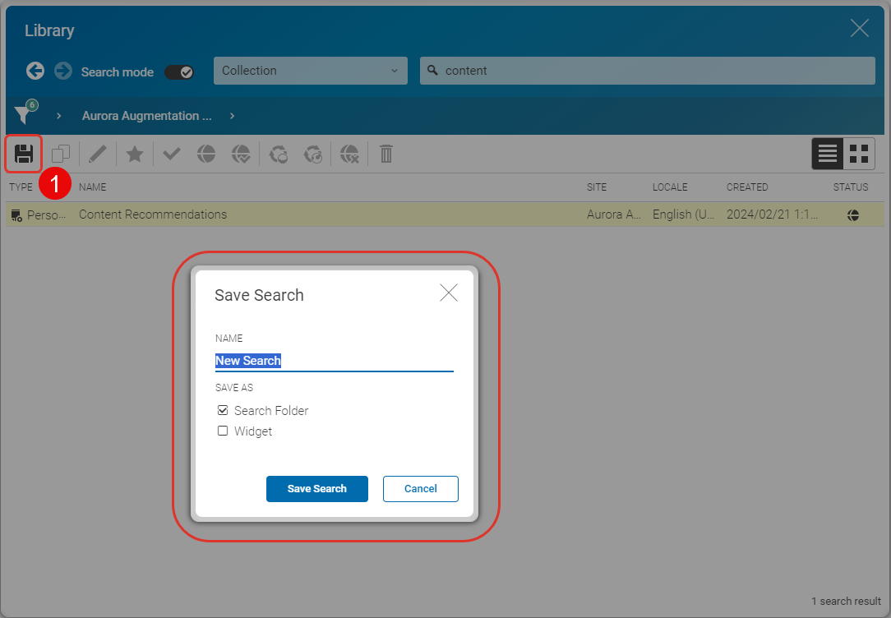Viewport: 891px width, 618px height.
Task: Uncheck the Search Folder checkbox
Action: tap(223, 410)
